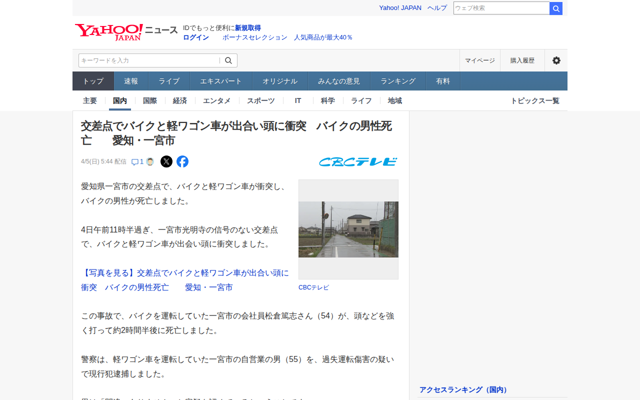The image size is (640, 400).
Task: Click the commenter avatar icon
Action: tap(150, 161)
